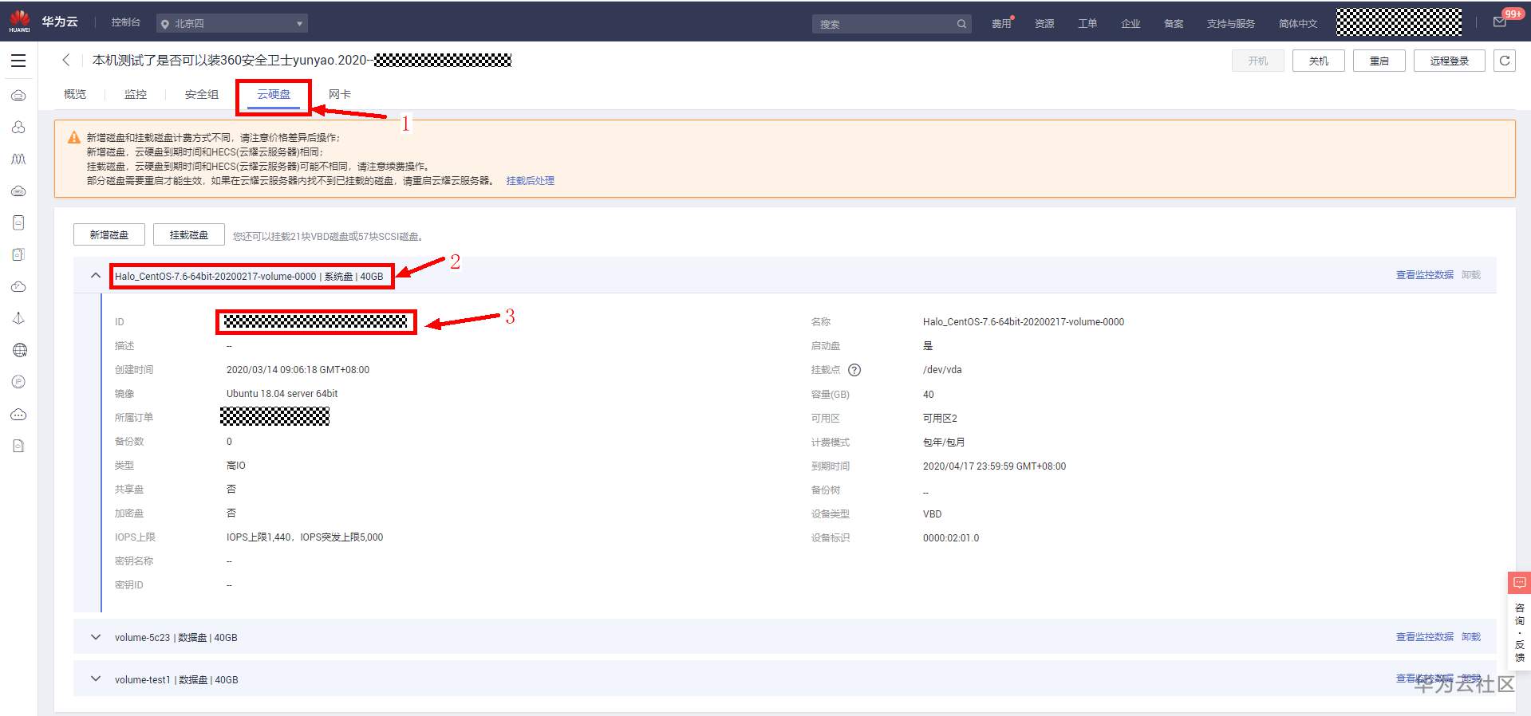1531x716 pixels.
Task: Open the 费用 menu
Action: 1001,24
